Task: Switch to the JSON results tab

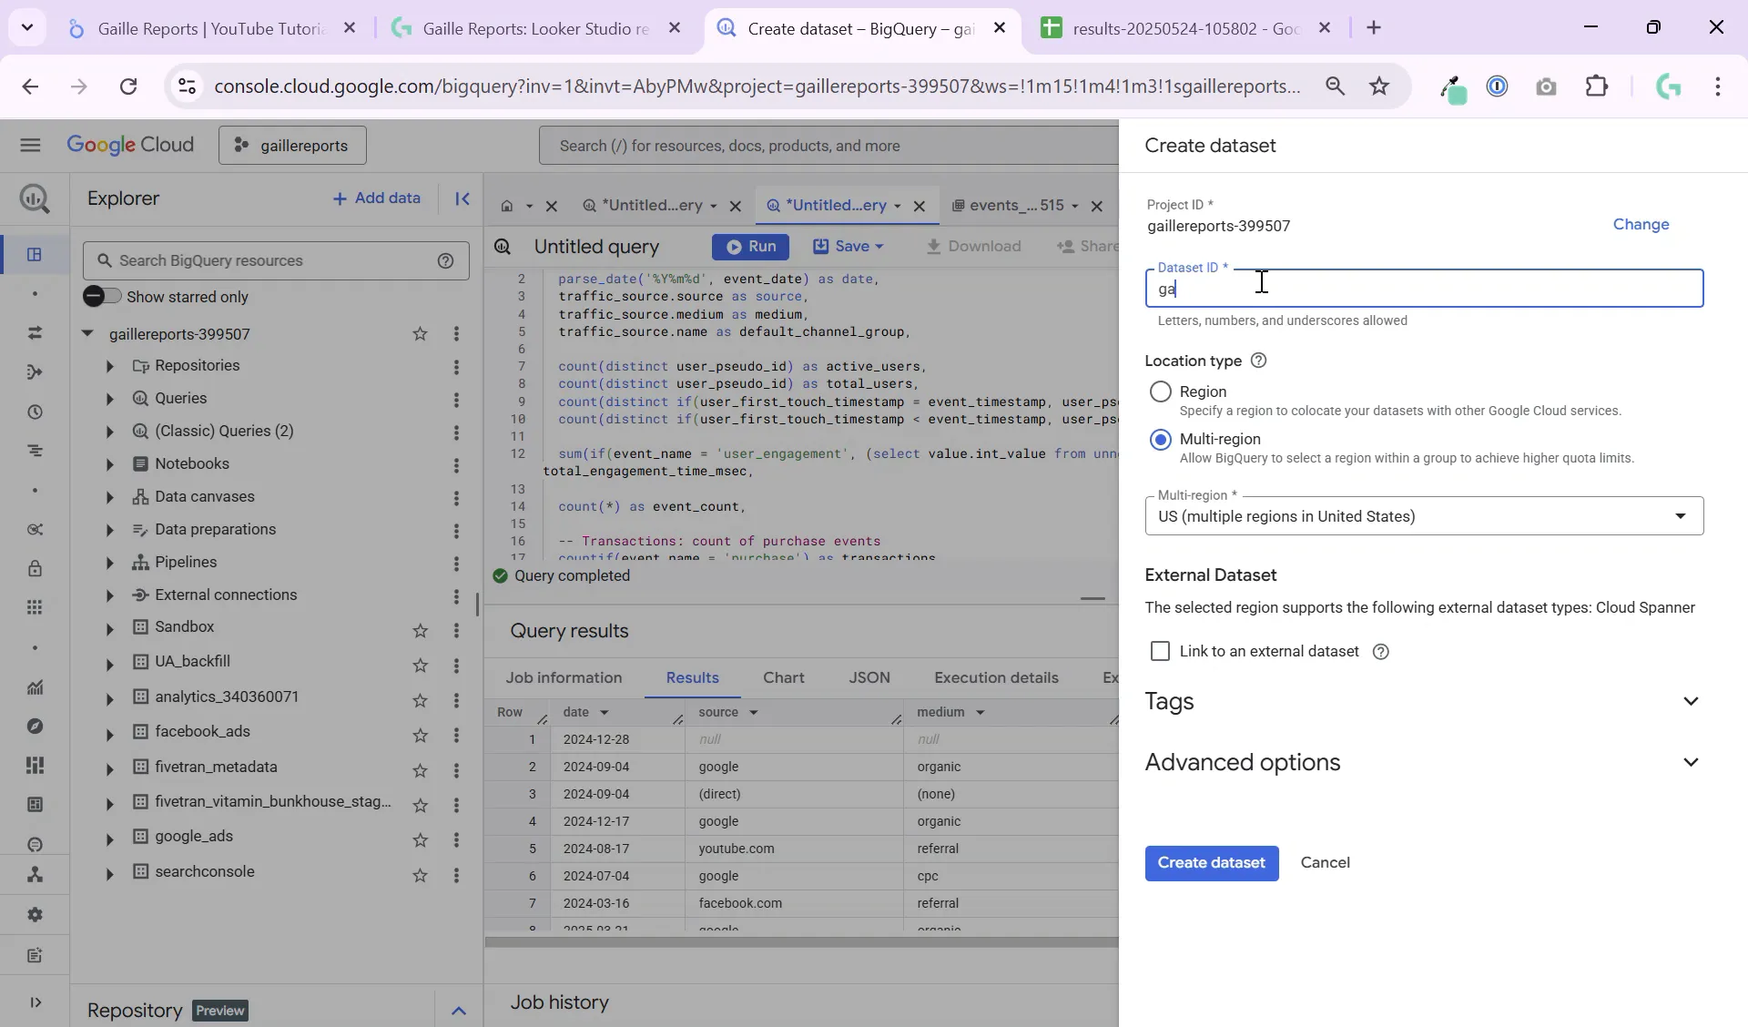Action: point(870,678)
